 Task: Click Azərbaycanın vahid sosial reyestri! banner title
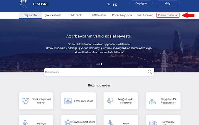(x=99, y=36)
